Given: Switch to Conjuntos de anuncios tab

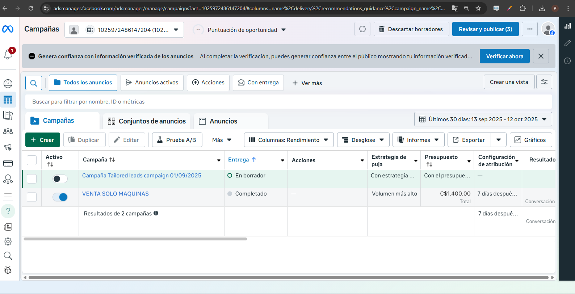Looking at the screenshot, I should [147, 121].
